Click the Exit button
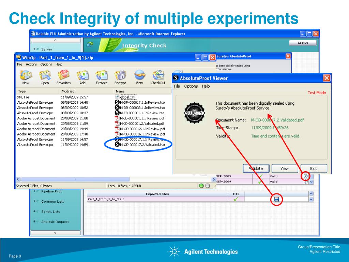 [x=314, y=169]
